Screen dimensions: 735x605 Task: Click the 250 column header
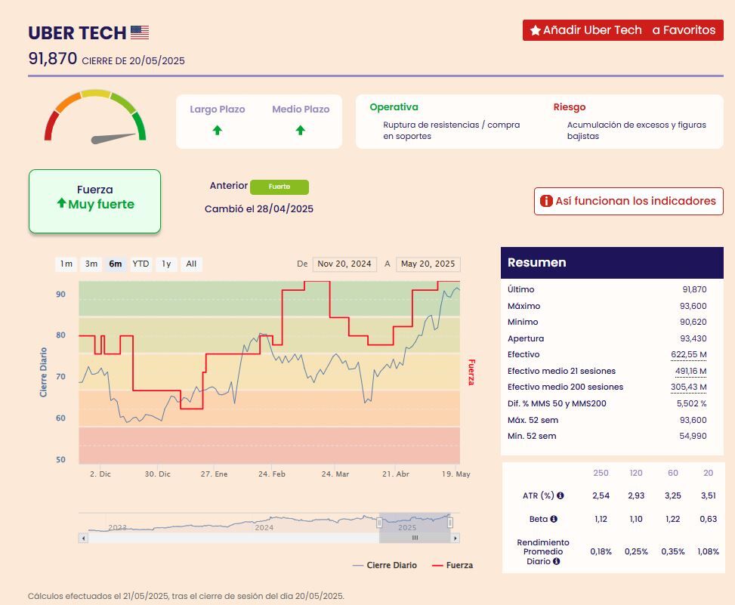(601, 473)
